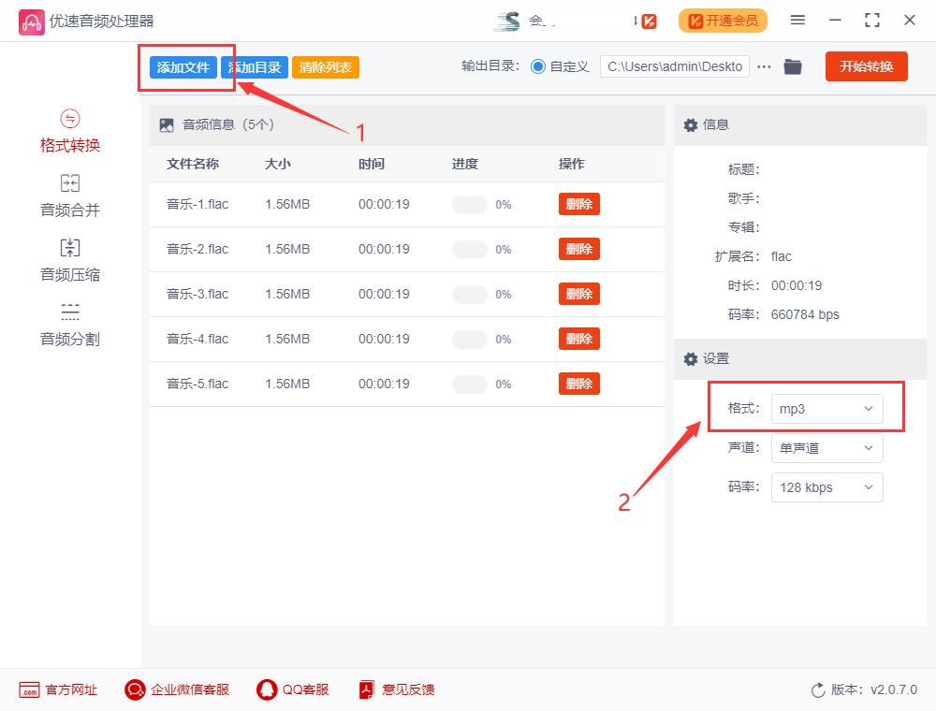This screenshot has width=936, height=711.
Task: Click the 企业微信客服 icon at bottom
Action: click(176, 689)
